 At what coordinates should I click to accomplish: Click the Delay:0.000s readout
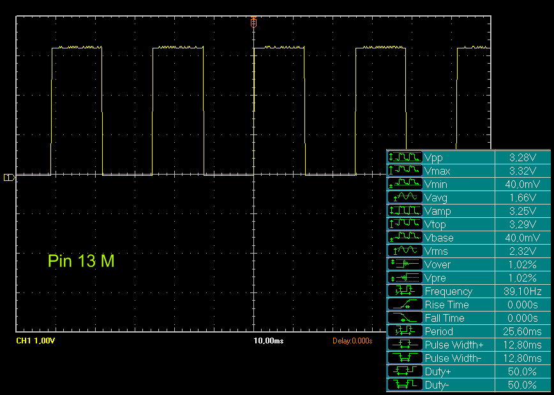pos(352,341)
